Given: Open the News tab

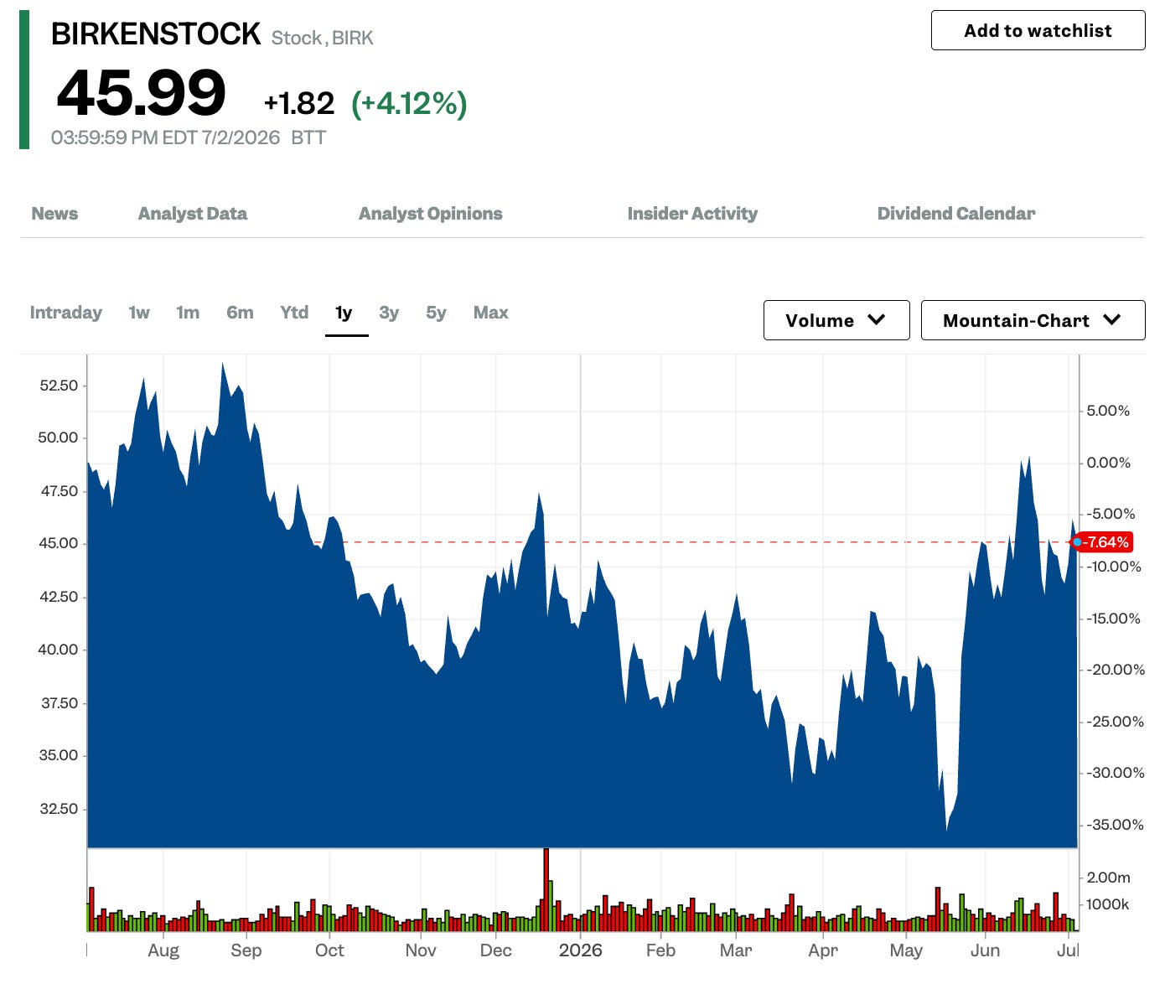Looking at the screenshot, I should 54,214.
